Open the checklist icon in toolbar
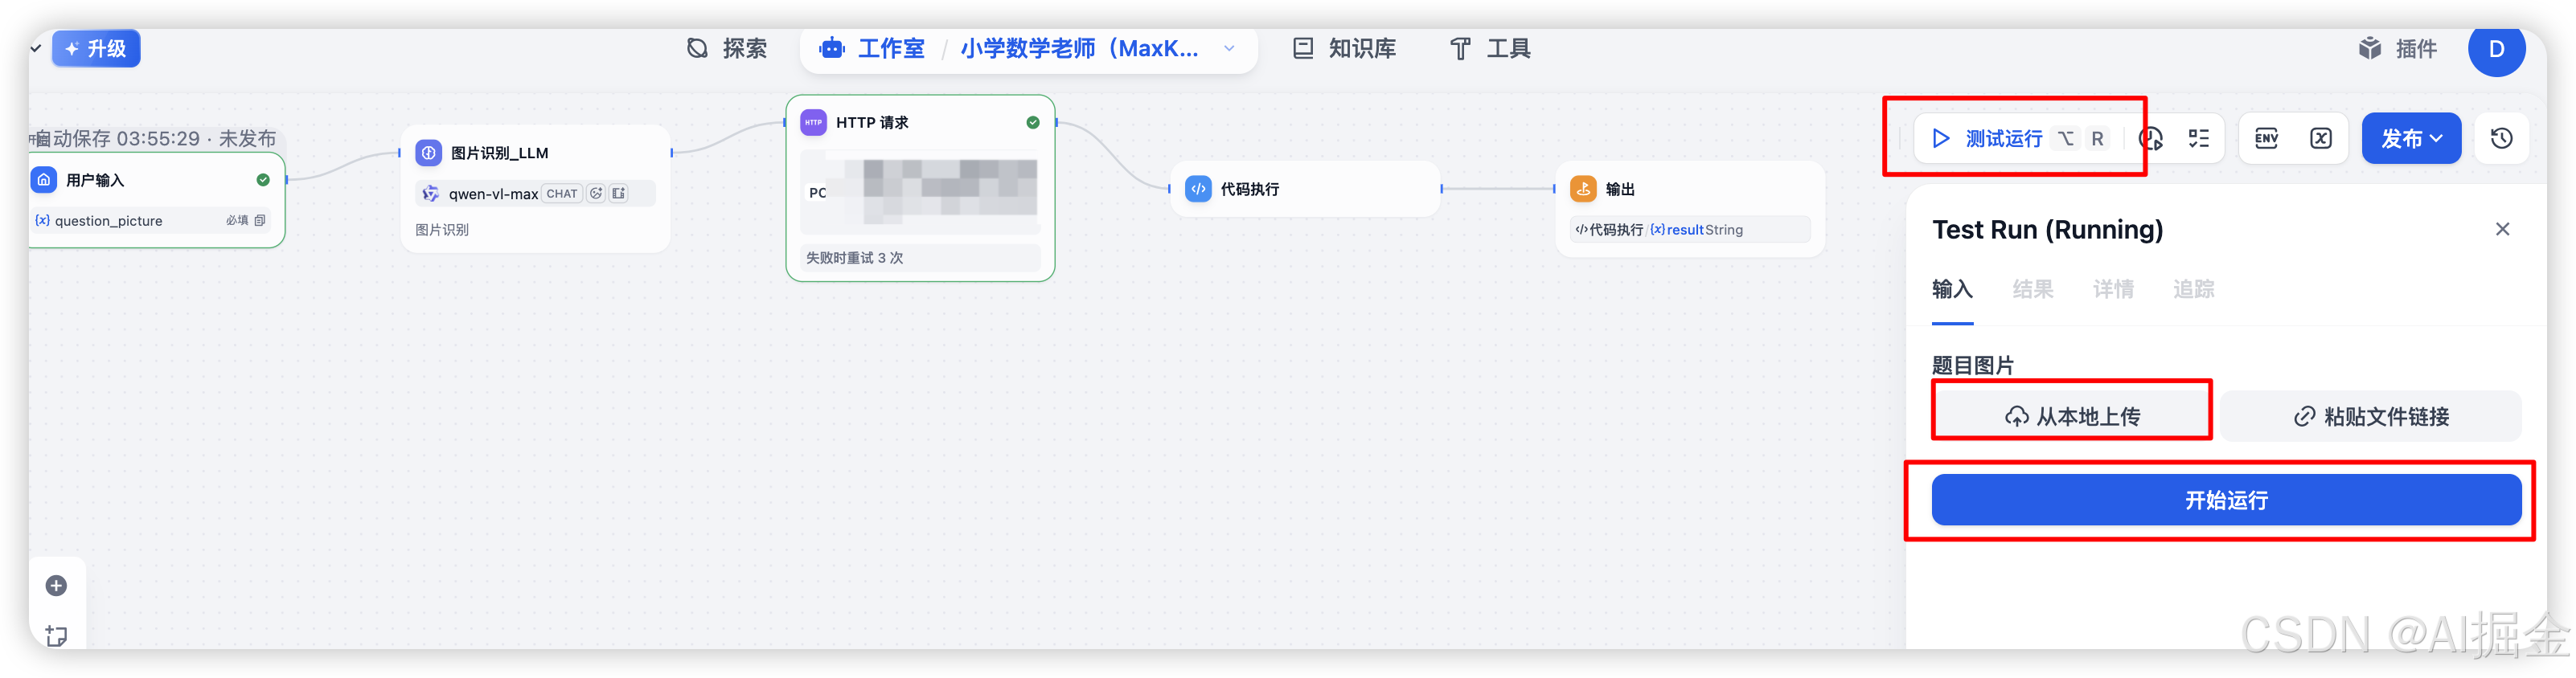2576x678 pixels. click(2198, 138)
